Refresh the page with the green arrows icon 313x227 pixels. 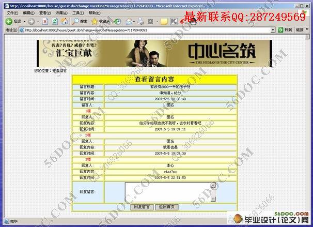click(x=55, y=21)
